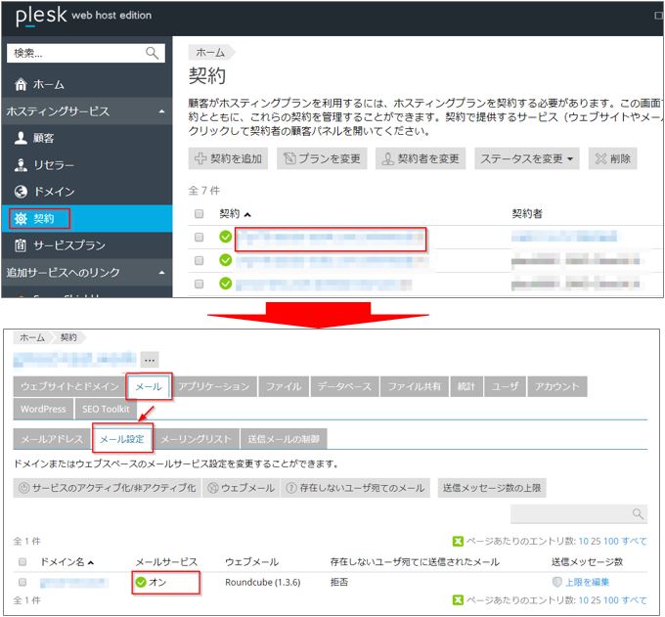Click the search magnifier icon in sidebar
The image size is (665, 617).
(152, 53)
